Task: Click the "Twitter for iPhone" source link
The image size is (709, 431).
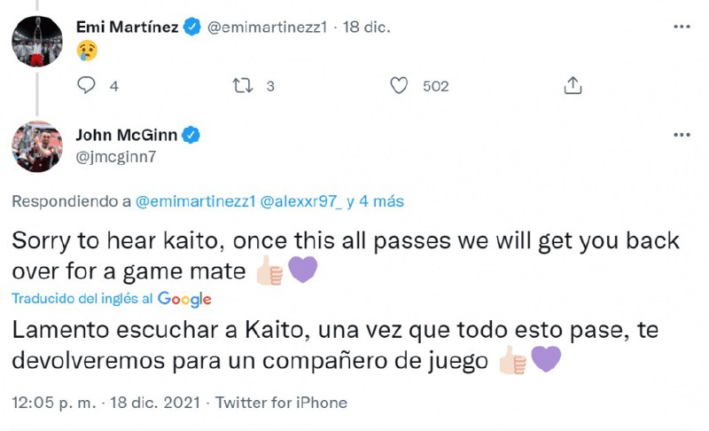Action: pos(283,403)
